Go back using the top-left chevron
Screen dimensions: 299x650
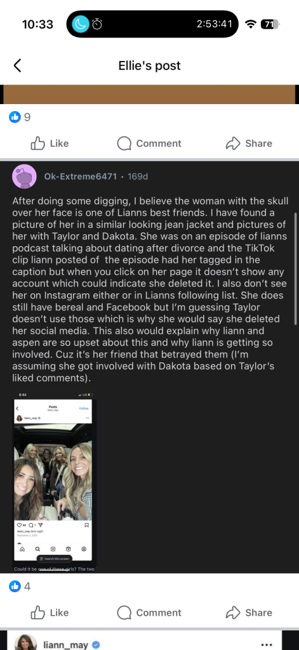pos(17,65)
